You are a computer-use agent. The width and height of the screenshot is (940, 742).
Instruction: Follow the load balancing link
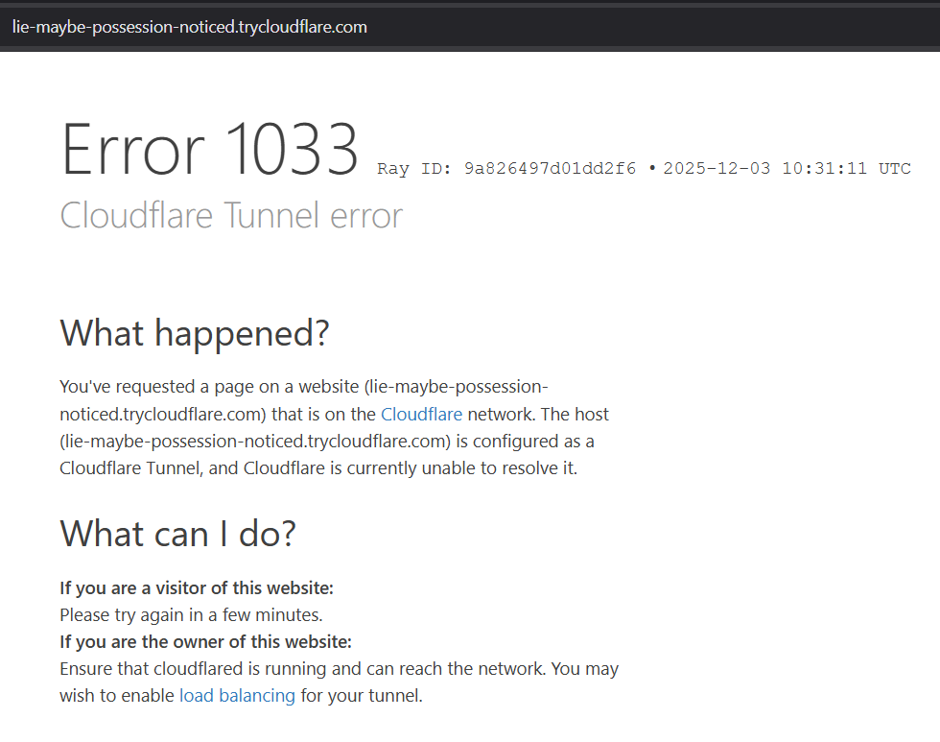pos(238,695)
